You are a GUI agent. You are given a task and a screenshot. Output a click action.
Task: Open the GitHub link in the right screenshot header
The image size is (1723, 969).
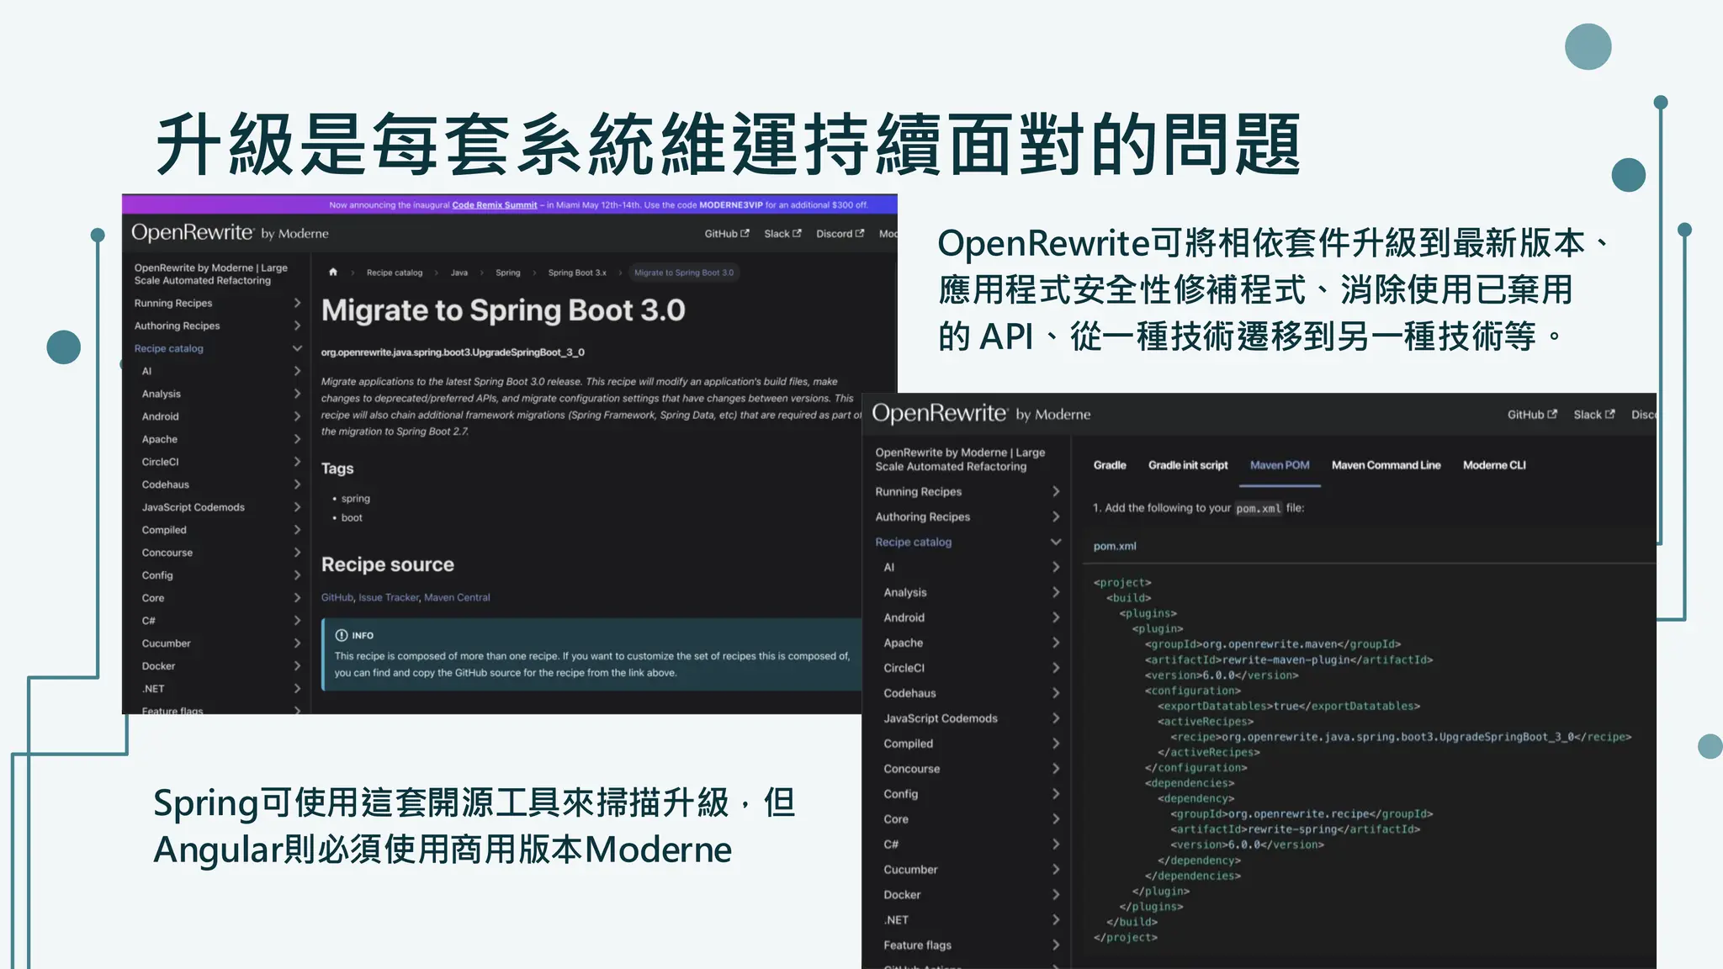1532,415
